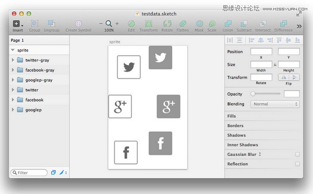This screenshot has height=194, width=313.
Task: Distribute objects vertically in the inspector
Action: 239,40
